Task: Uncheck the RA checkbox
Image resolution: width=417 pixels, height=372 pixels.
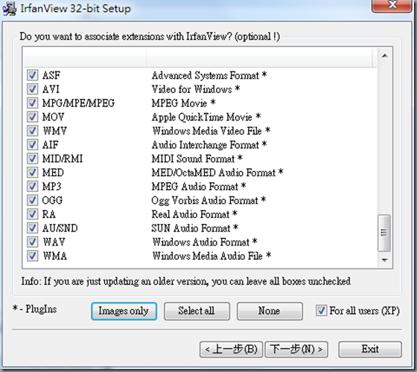Action: (32, 214)
